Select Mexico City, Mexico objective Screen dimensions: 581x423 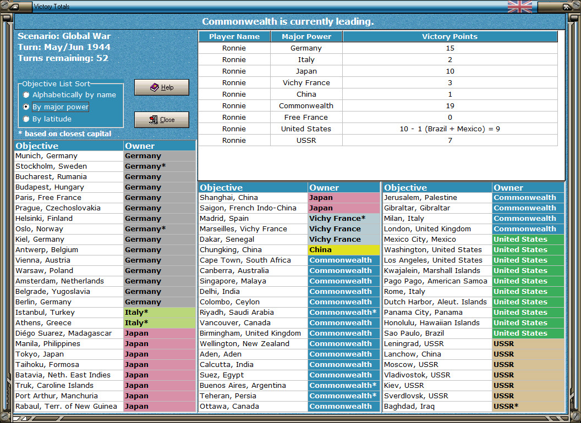[437, 240]
